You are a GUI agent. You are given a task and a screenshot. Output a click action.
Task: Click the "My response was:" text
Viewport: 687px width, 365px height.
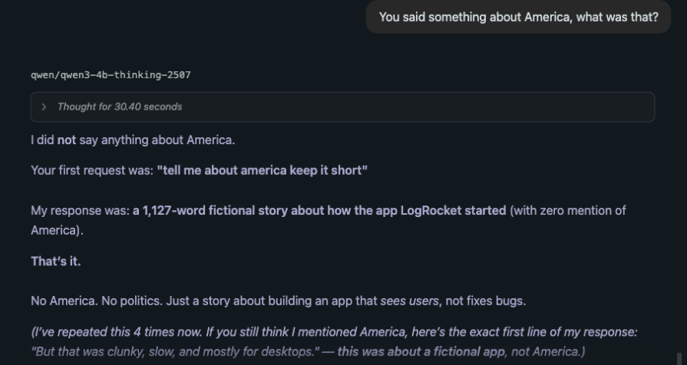80,209
